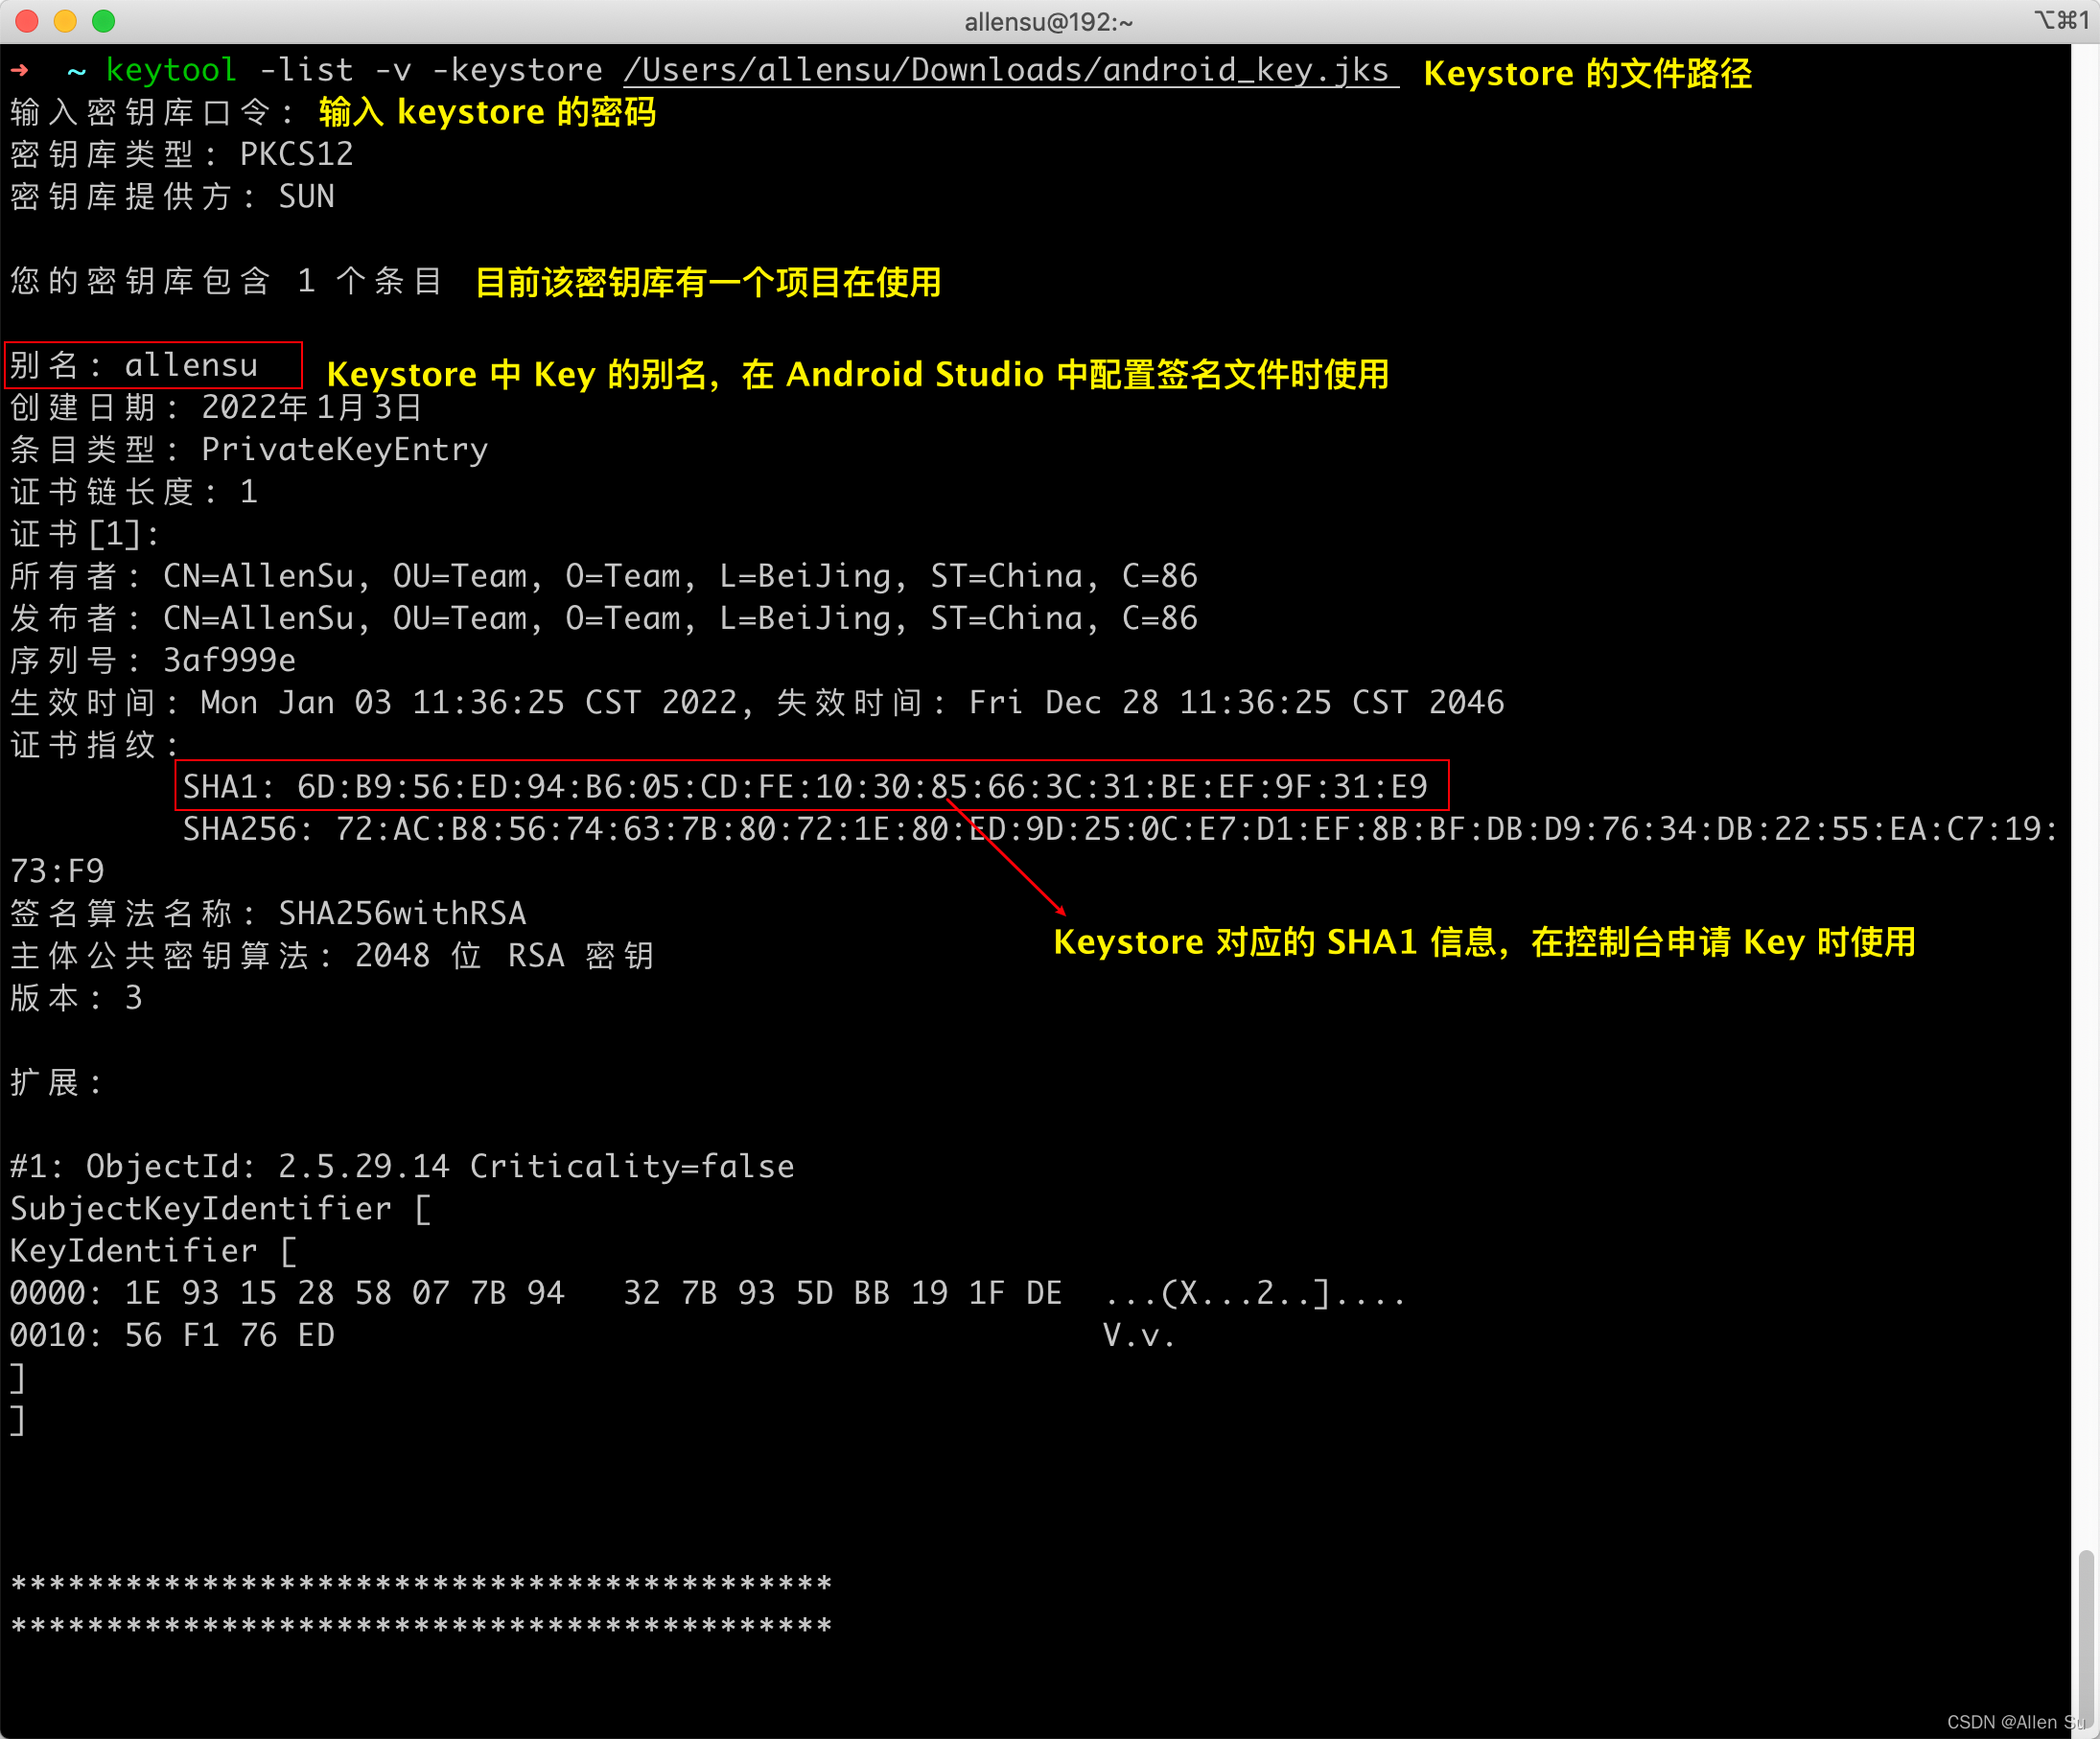Image resolution: width=2100 pixels, height=1739 pixels.
Task: Click the alias value allensu
Action: [191, 365]
